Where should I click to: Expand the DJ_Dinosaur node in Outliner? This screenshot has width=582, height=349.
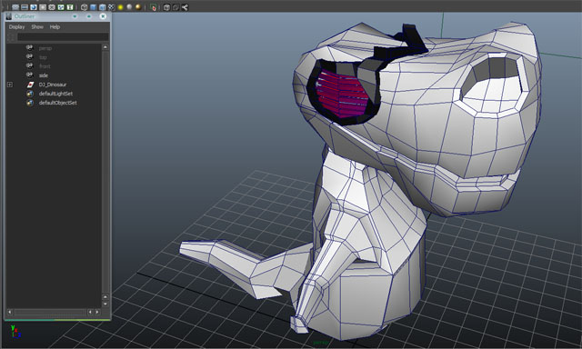10,85
